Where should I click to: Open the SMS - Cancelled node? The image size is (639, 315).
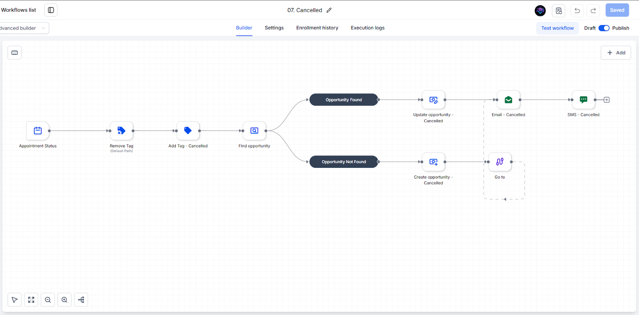click(583, 100)
